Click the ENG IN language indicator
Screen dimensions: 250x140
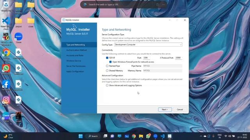220,136
